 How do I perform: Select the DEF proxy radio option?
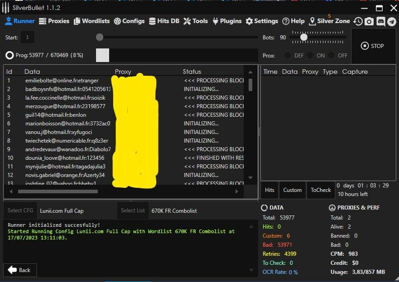(288, 55)
